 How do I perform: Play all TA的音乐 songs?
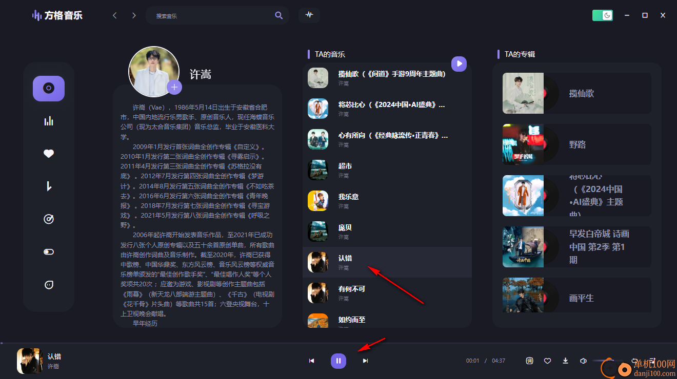coord(459,64)
